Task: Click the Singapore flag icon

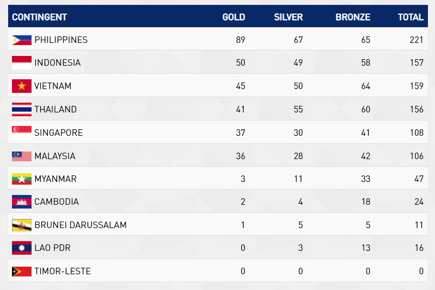Action: tap(22, 133)
